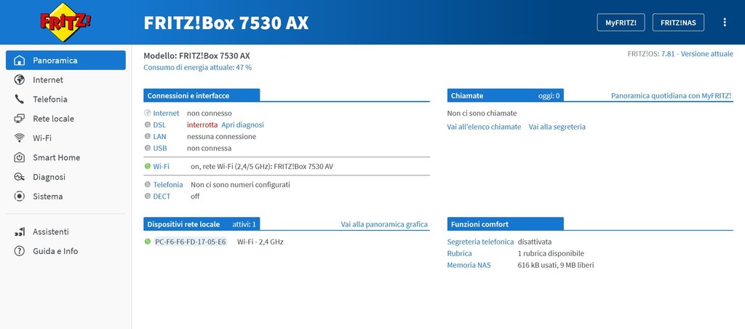Click the Wi-Fi link in connections list
This screenshot has width=745, height=329.
(161, 167)
